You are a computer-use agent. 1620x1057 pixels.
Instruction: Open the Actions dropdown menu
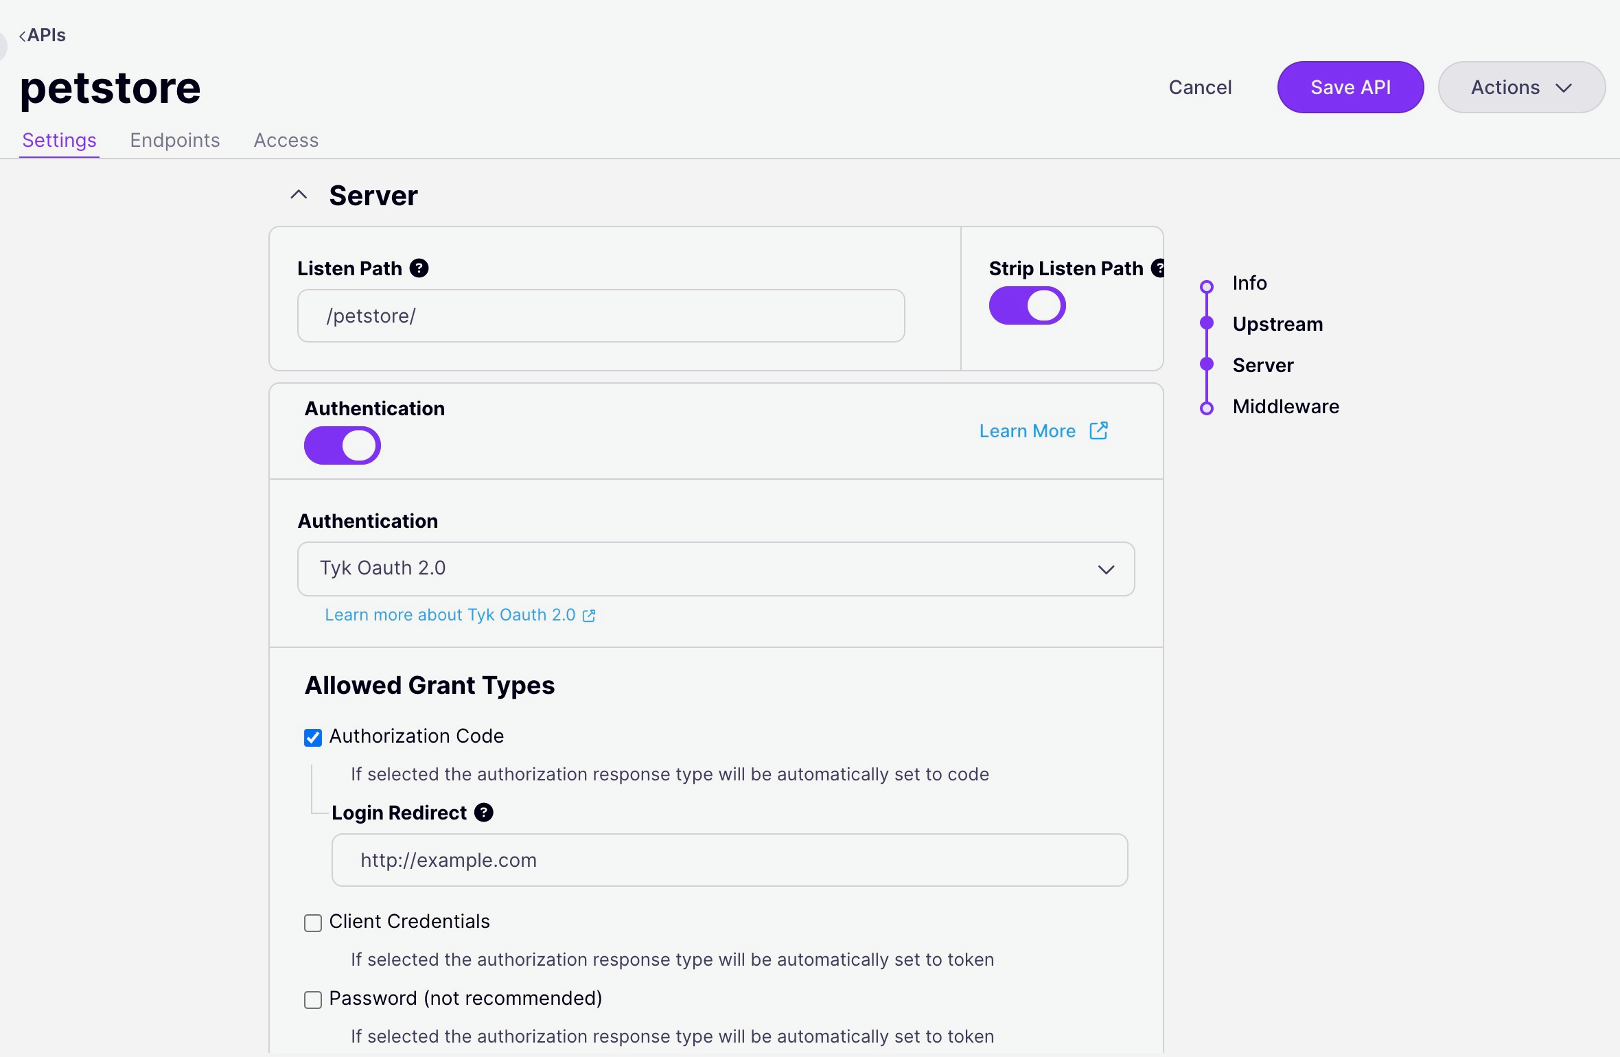tap(1521, 86)
